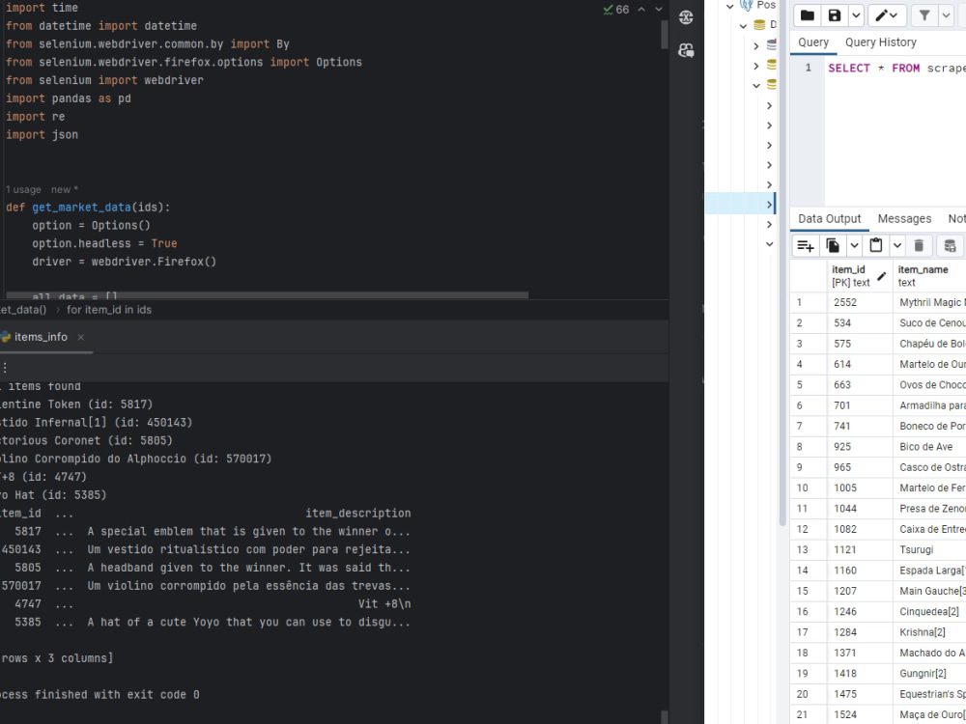Close the items_info tab in PyCharm
The image size is (966, 724).
point(81,337)
